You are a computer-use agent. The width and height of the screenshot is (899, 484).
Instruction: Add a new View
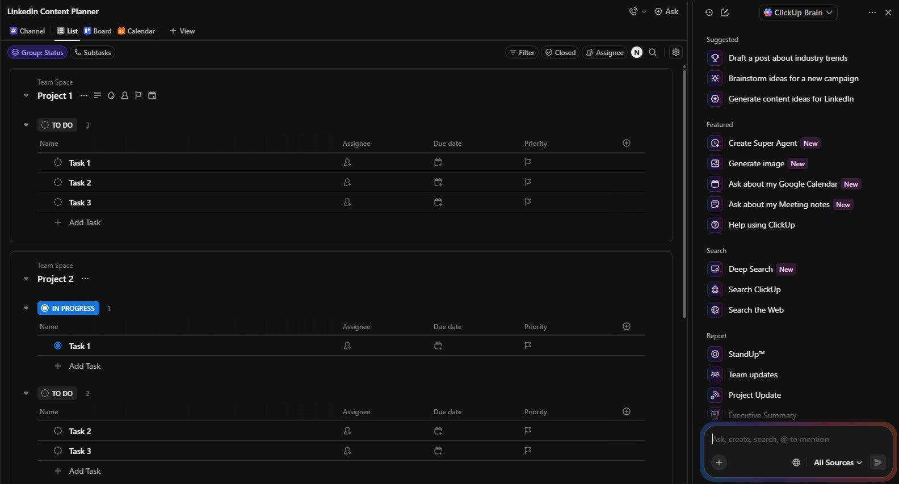pyautogui.click(x=182, y=31)
